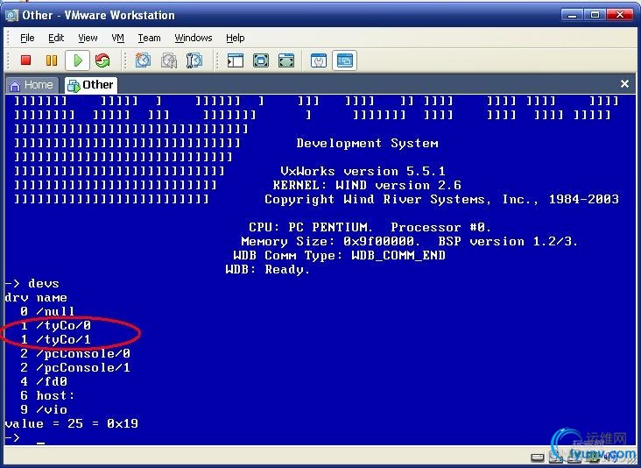Enter full screen mode via toolbar icon
Screen dimensions: 641x468
coord(261,60)
